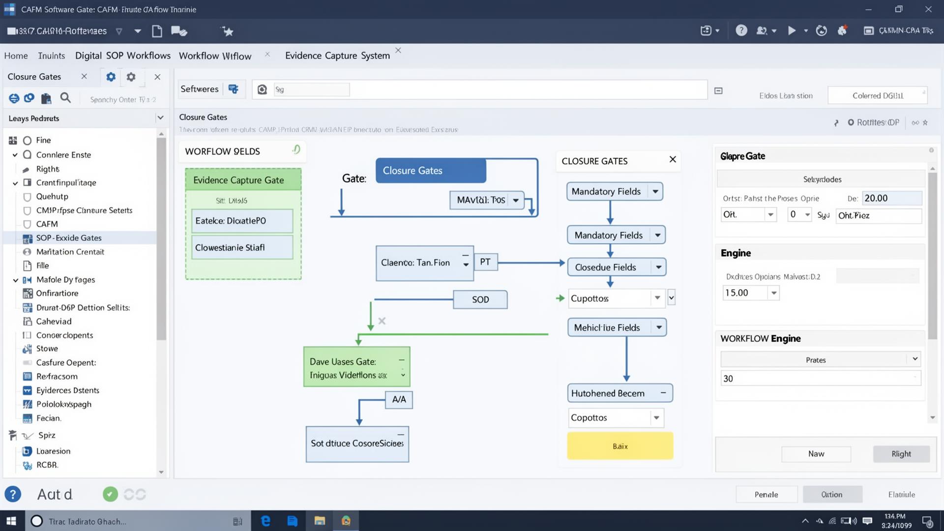Click the refresh cycle icon in header
This screenshot has width=944, height=531.
(x=821, y=30)
